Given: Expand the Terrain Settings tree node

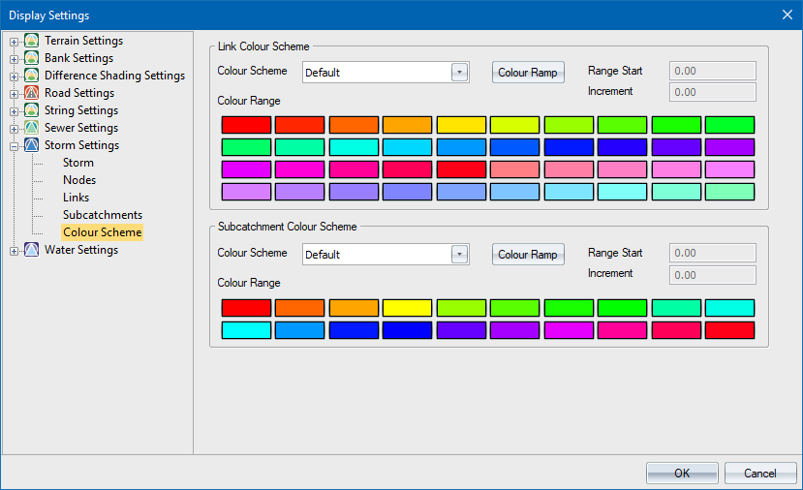Looking at the screenshot, I should tap(15, 42).
